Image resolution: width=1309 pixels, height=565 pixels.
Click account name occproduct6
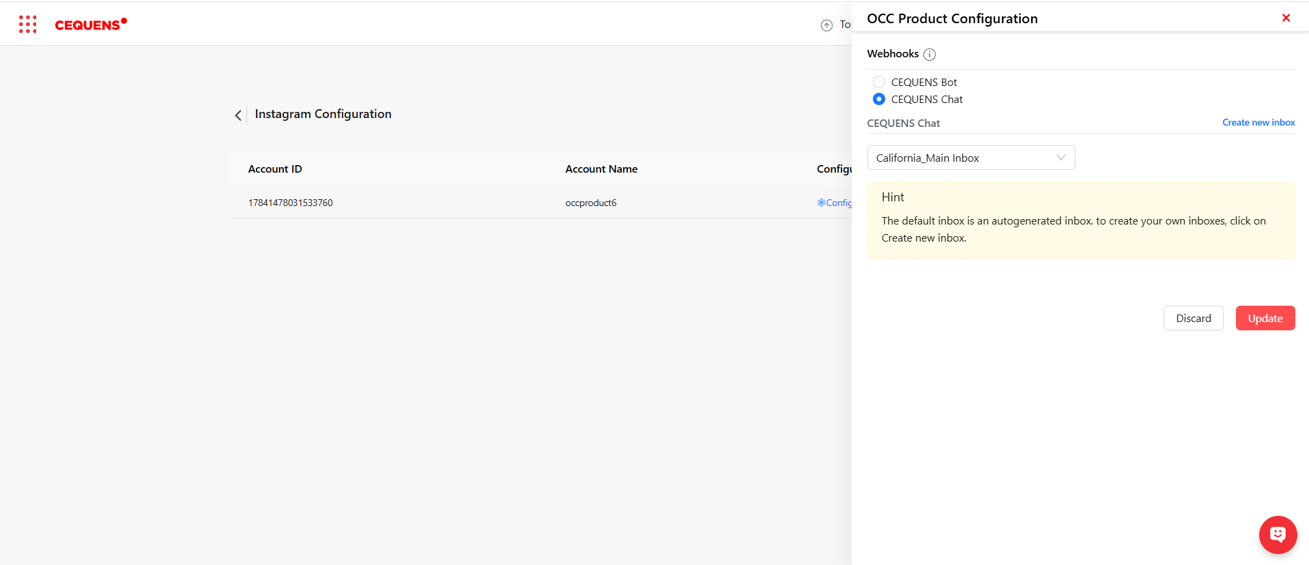(591, 203)
